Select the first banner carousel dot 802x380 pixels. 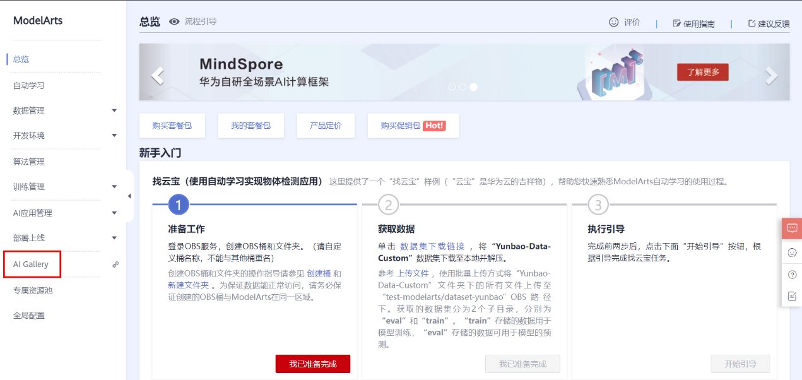click(x=452, y=87)
